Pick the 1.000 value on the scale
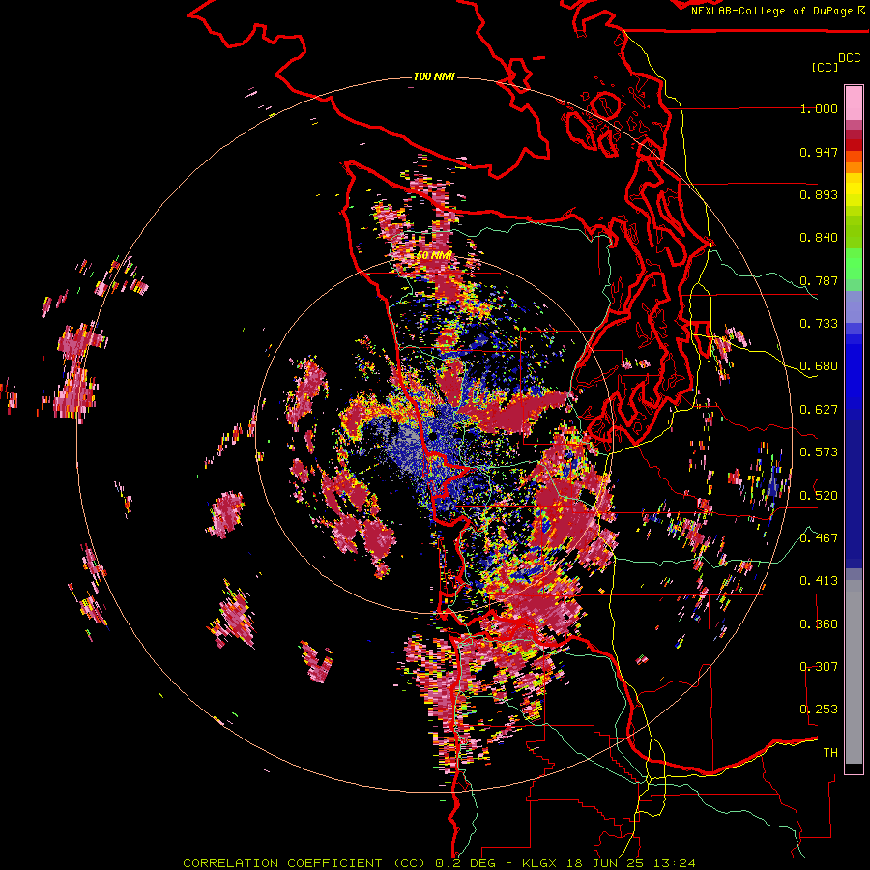This screenshot has width=870, height=870. [x=819, y=108]
